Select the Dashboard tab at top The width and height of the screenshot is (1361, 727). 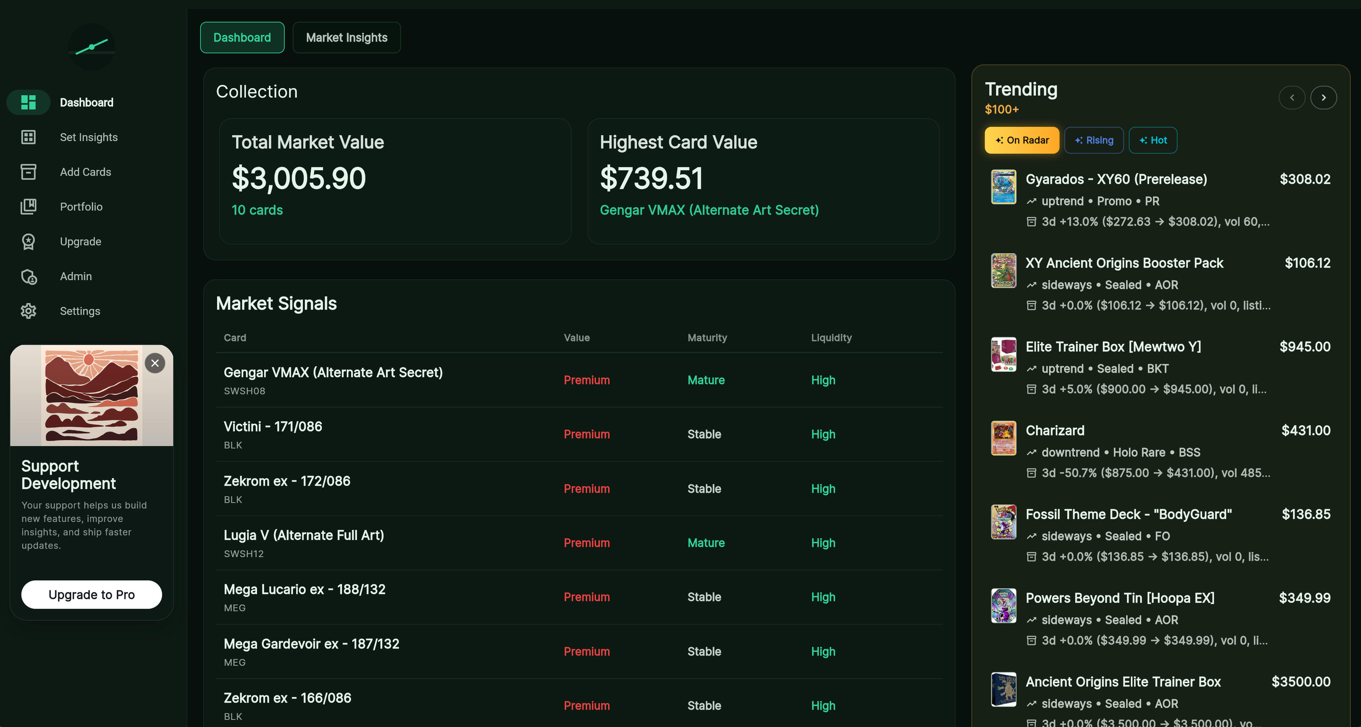tap(242, 37)
